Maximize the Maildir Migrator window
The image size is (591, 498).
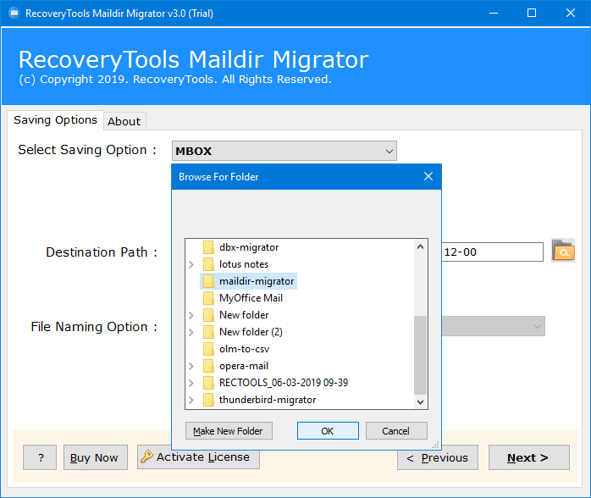click(532, 14)
